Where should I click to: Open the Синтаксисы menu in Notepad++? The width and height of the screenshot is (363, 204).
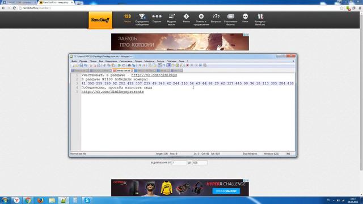pyautogui.click(x=126, y=61)
